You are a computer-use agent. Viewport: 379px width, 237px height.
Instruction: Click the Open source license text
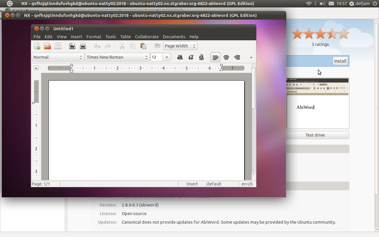coord(134,214)
